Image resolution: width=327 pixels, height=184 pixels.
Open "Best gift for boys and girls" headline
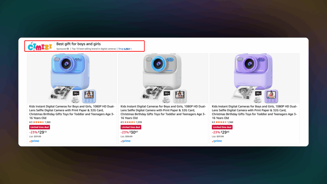pyautogui.click(x=79, y=44)
